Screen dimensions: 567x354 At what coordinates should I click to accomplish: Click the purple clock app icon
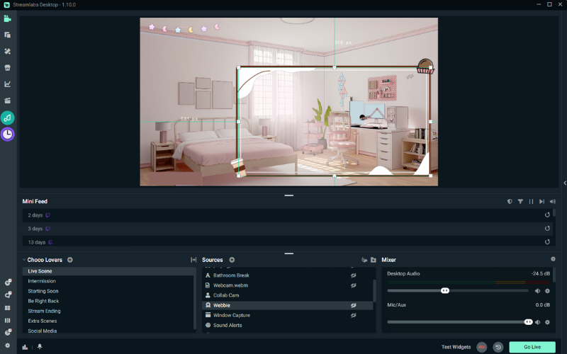tap(8, 134)
